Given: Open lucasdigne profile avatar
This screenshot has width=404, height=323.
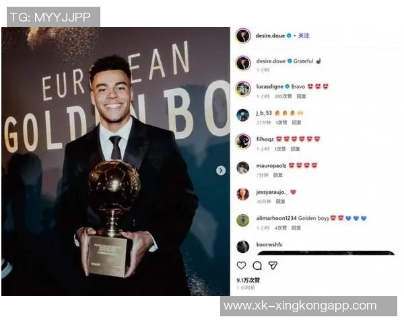Looking at the screenshot, I should click(x=243, y=89).
